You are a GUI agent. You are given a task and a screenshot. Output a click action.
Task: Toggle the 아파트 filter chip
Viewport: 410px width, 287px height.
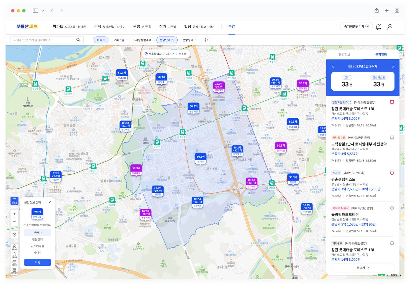(101, 40)
